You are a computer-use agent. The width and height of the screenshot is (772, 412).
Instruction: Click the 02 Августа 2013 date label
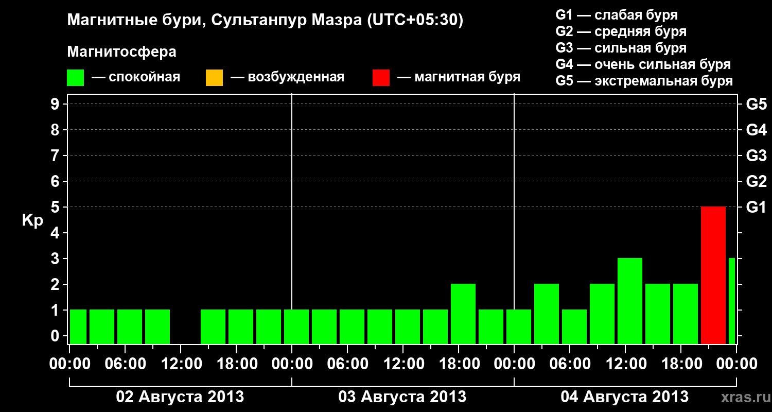180,397
